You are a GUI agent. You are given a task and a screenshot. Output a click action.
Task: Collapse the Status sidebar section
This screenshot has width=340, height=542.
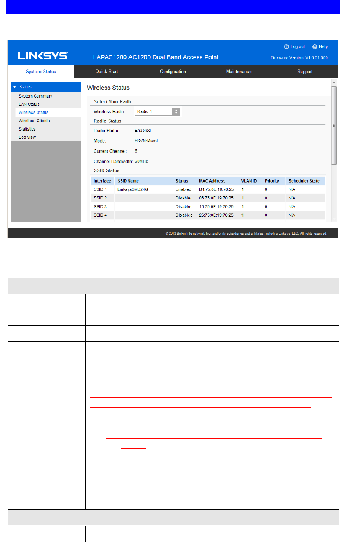45,87
